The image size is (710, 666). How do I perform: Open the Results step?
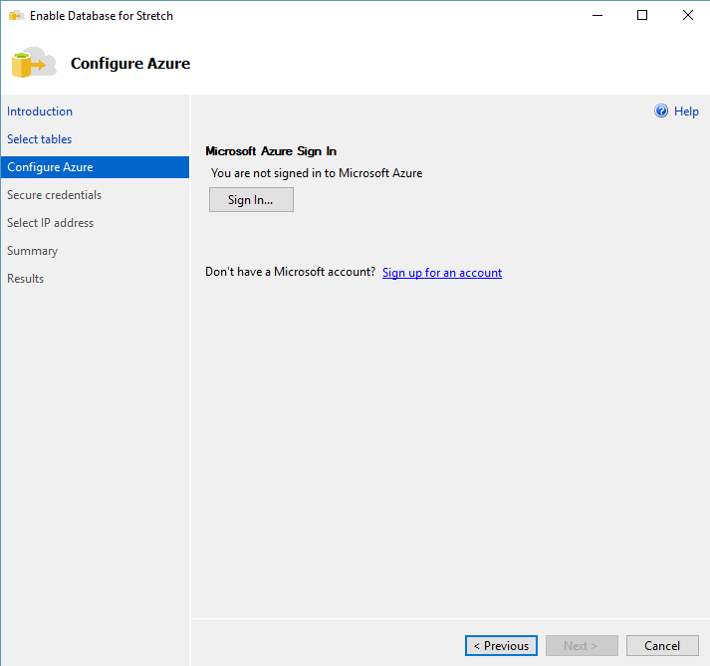[25, 279]
